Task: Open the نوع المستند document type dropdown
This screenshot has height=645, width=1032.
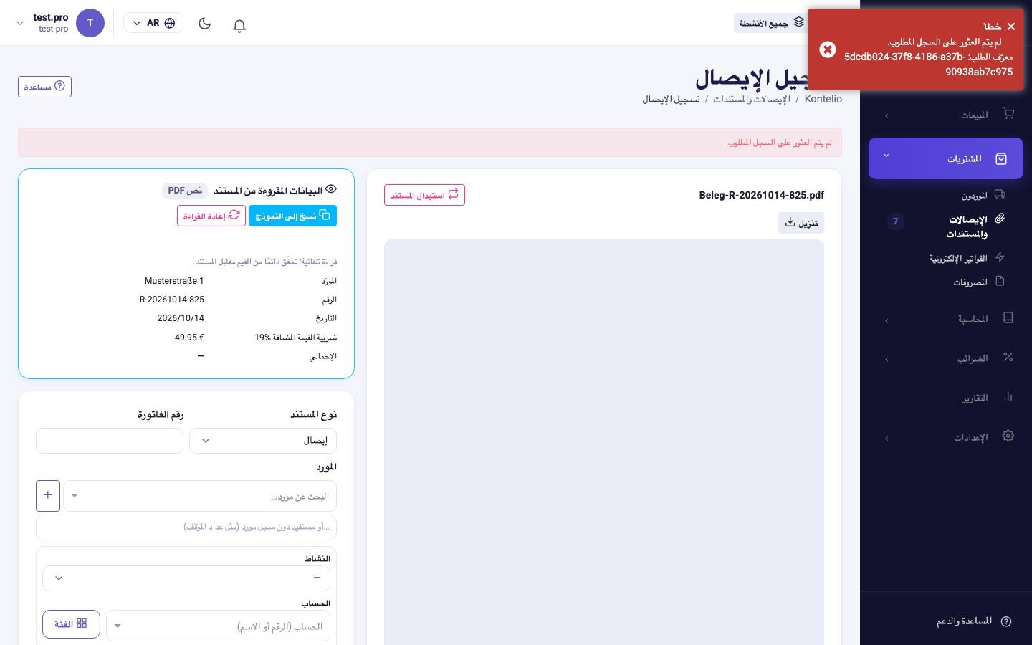Action: tap(263, 441)
